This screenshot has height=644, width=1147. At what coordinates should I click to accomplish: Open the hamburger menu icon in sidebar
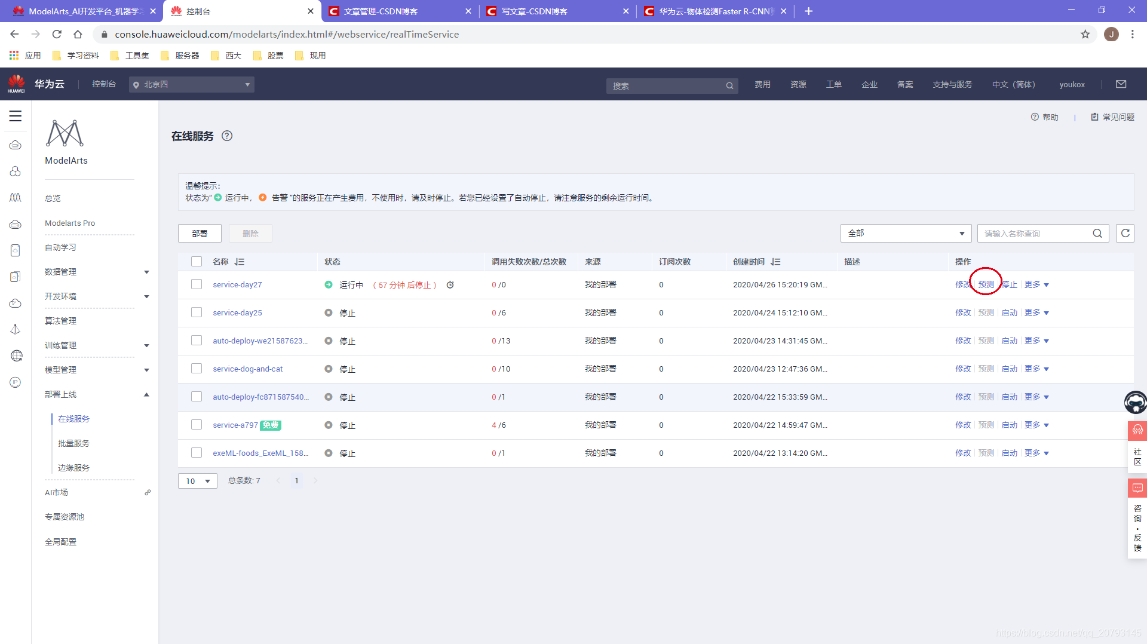click(16, 116)
